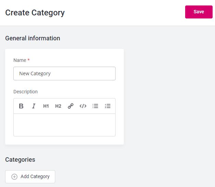Click inside the Description text area

click(x=64, y=125)
